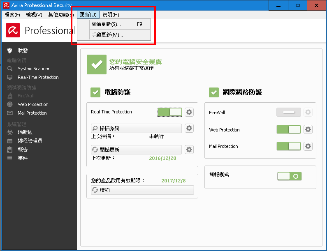Click the green check beside 網際網路防護
Screen dimensions: 327x251
pyautogui.click(x=214, y=92)
